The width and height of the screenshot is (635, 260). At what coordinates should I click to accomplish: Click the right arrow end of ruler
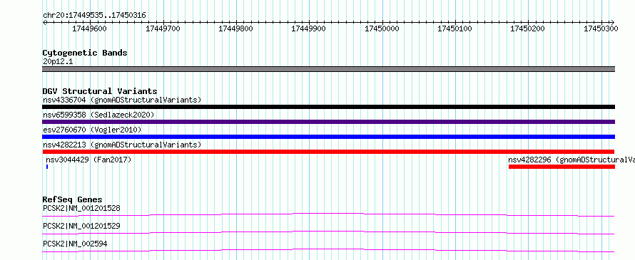(613, 22)
